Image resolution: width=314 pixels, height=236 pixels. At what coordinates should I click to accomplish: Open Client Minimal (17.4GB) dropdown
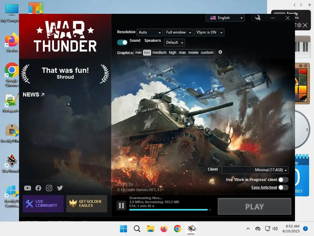(255, 170)
